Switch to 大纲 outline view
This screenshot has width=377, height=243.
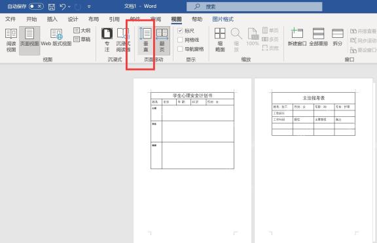(x=82, y=31)
